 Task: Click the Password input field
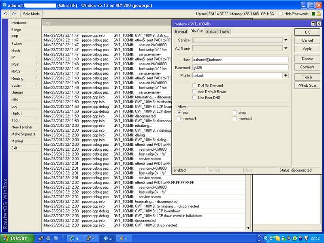[240, 67]
